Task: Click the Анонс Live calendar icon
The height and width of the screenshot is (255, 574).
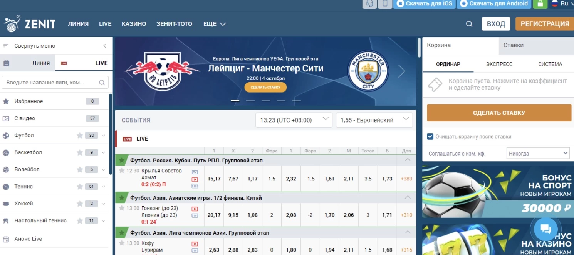Action: (6, 239)
